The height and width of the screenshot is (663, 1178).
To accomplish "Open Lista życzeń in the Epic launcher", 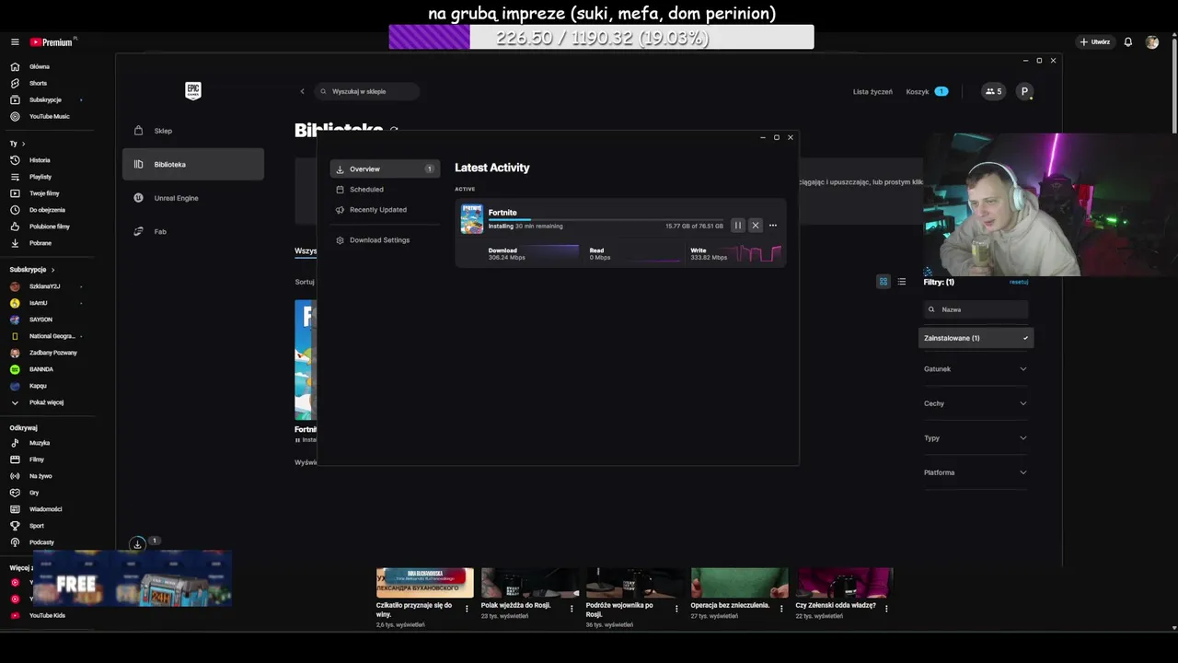I will (872, 91).
